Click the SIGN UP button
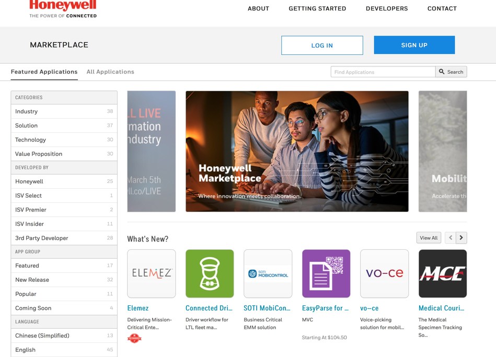Viewport: 496px width, 357px height. (414, 44)
